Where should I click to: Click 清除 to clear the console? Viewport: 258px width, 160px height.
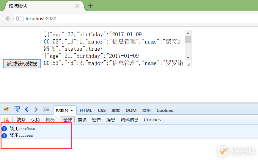pyautogui.click(x=21, y=119)
